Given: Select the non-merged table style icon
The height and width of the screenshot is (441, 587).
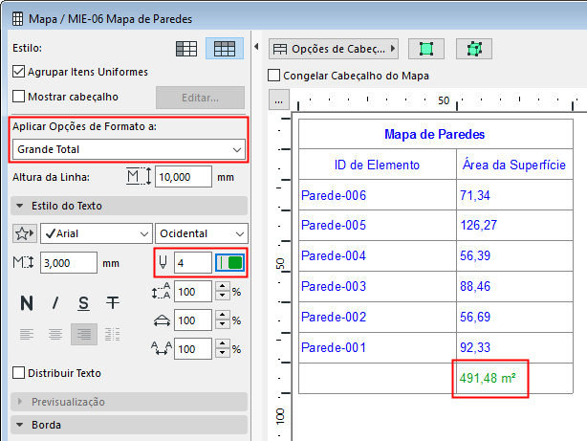Looking at the screenshot, I should 186,49.
